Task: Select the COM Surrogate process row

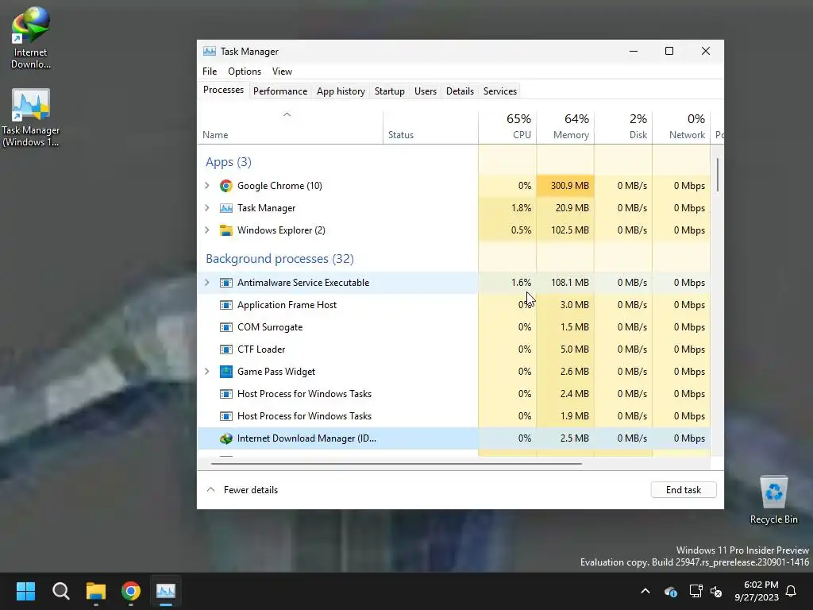Action: [453, 327]
